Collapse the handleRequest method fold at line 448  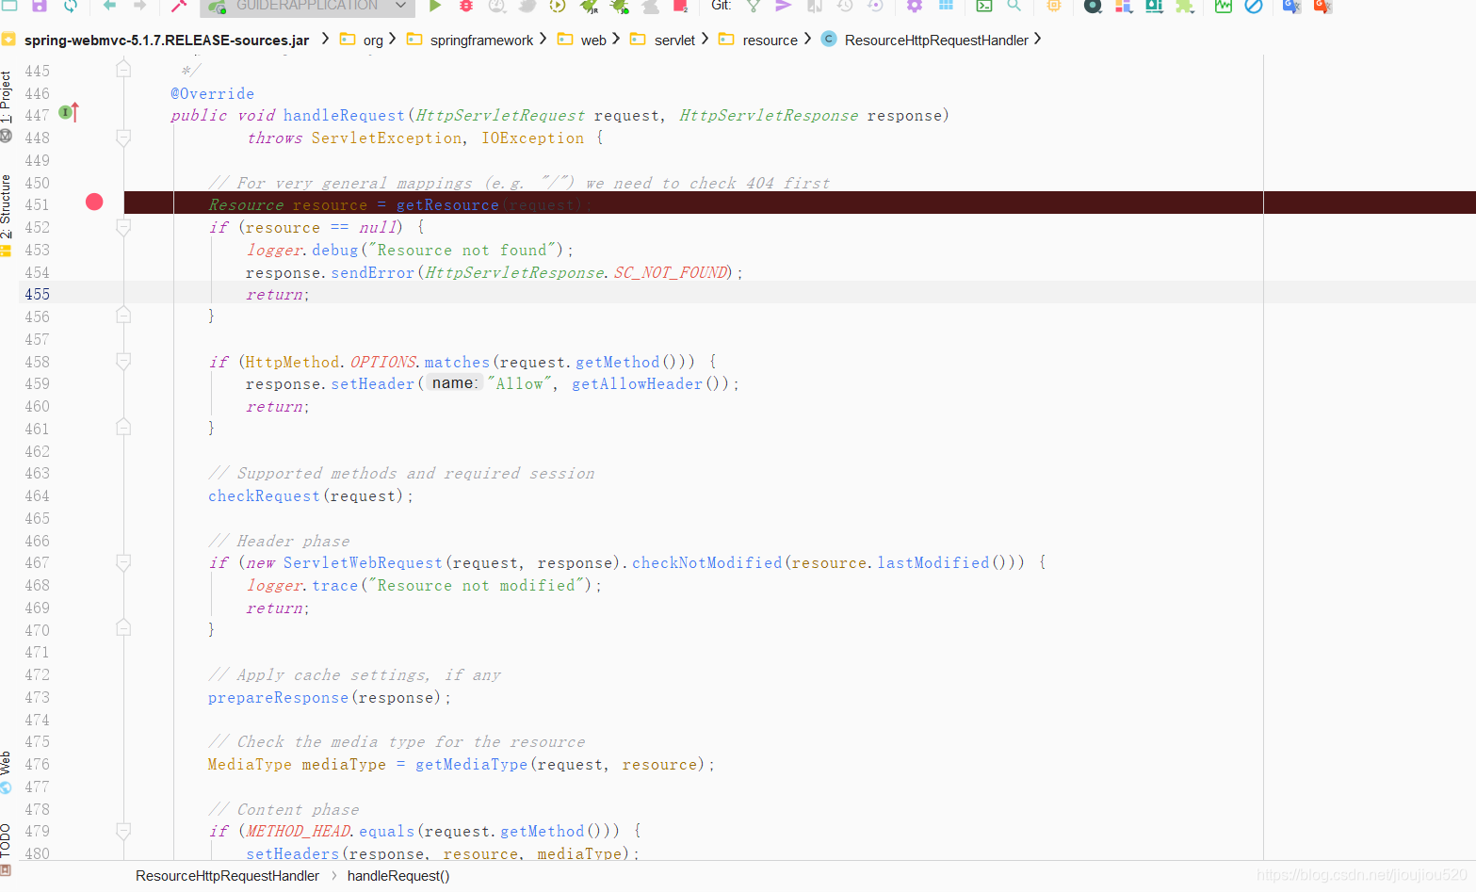point(123,138)
